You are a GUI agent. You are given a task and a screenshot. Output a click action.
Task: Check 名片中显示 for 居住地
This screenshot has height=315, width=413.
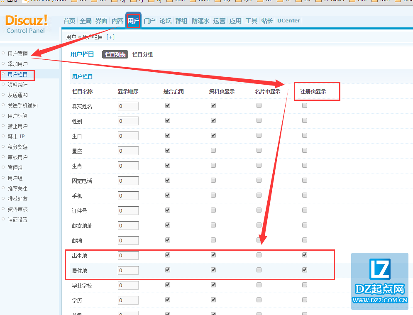point(259,270)
